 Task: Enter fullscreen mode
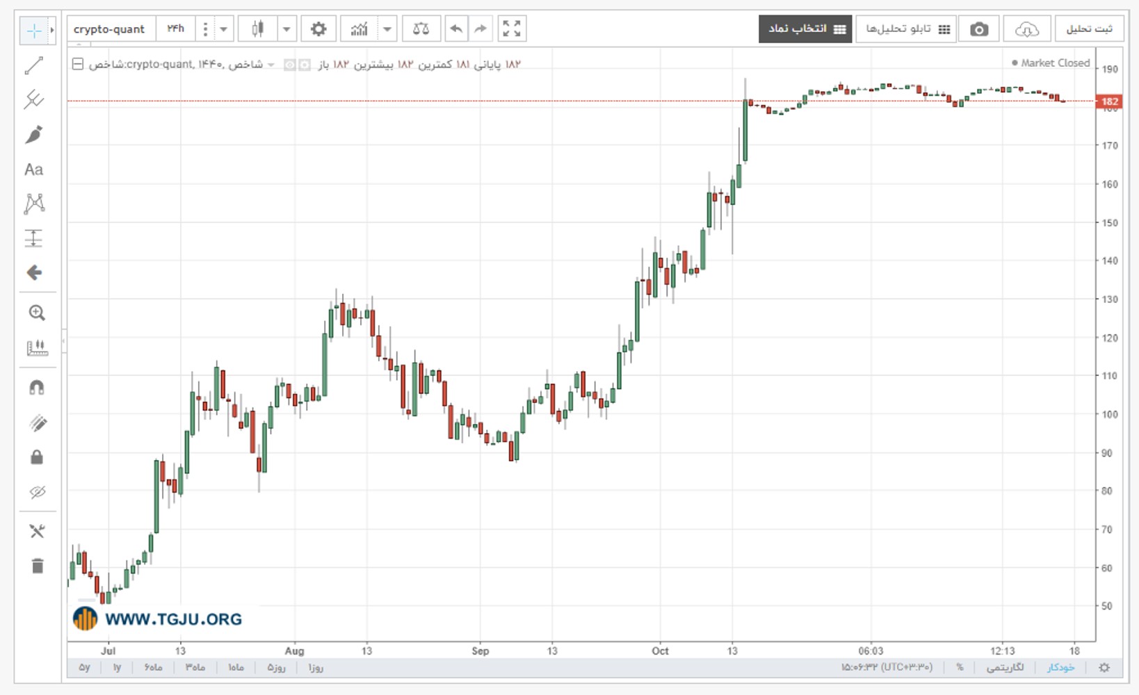coord(512,29)
